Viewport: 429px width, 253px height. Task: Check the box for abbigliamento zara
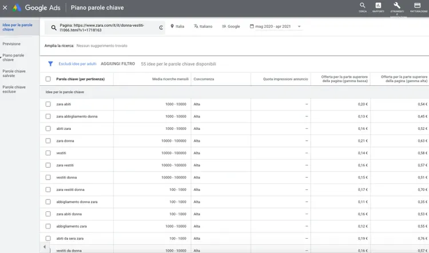coord(48,226)
